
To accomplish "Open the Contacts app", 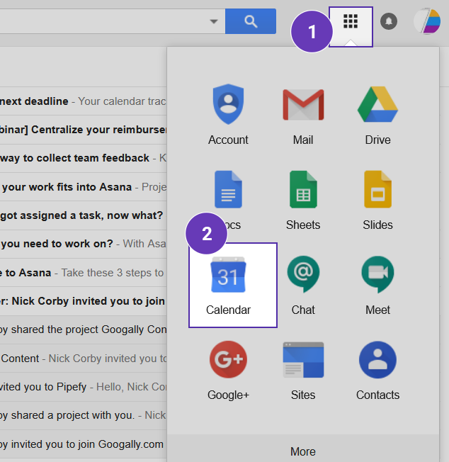I will tap(377, 371).
